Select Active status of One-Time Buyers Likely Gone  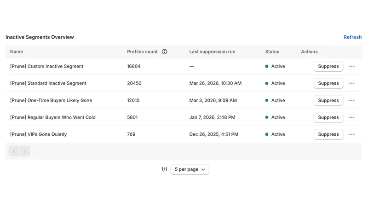pos(275,100)
